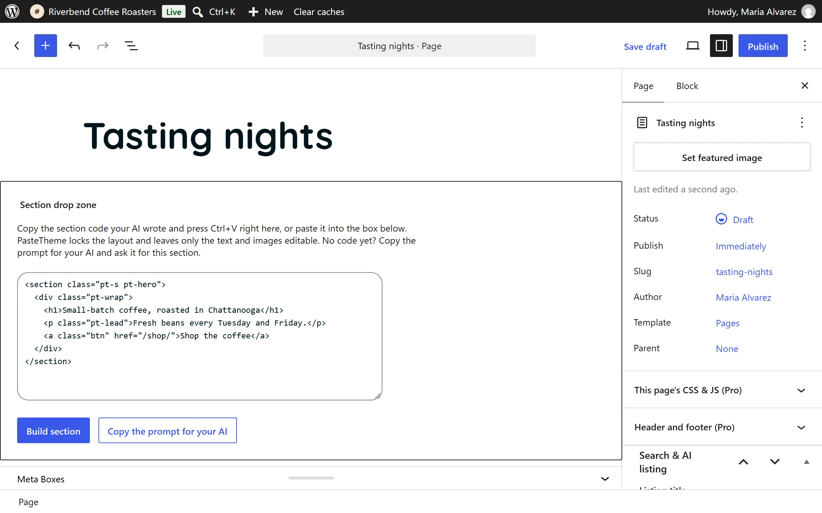Open the editor options three-dot menu
822x513 pixels.
click(805, 46)
